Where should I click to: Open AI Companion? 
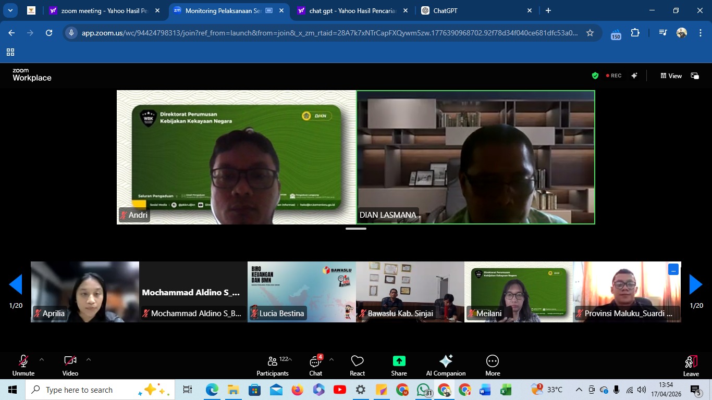pyautogui.click(x=446, y=366)
